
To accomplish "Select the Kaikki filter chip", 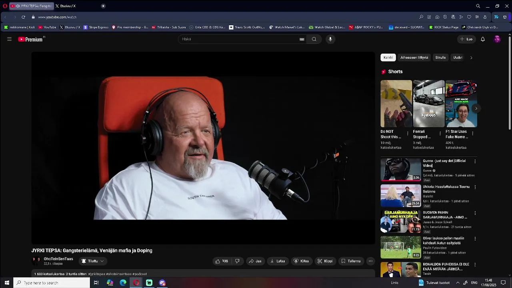I will click(388, 58).
